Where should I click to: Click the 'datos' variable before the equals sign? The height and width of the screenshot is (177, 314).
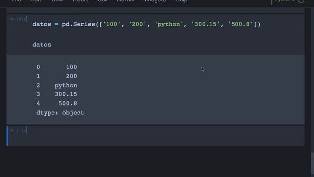coord(42,24)
